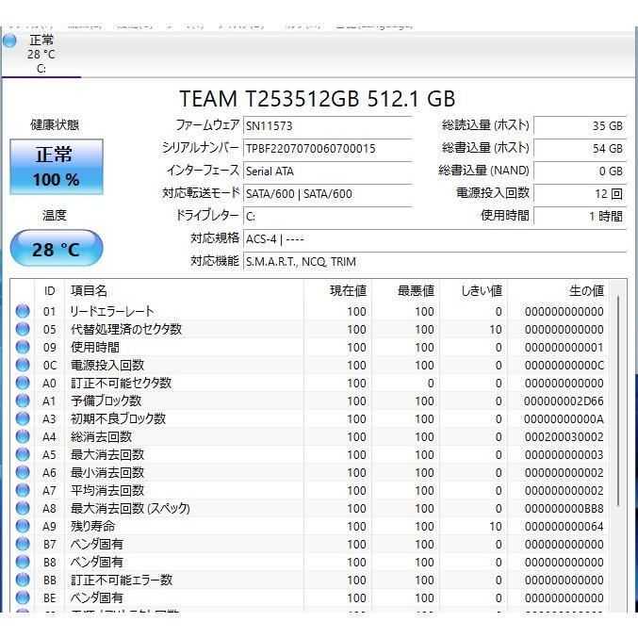Click the ID column header
The image size is (638, 638).
click(49, 291)
